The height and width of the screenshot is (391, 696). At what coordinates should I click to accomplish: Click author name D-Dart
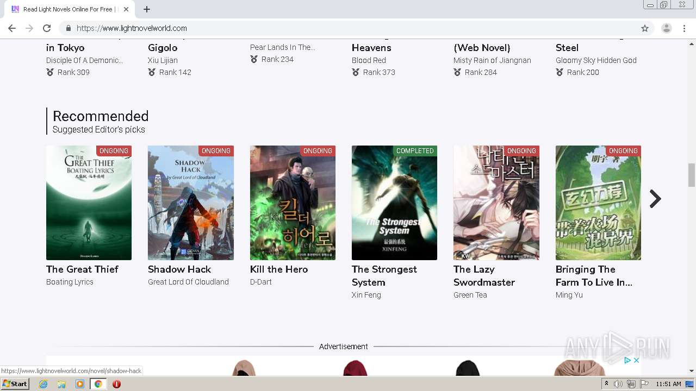click(x=261, y=282)
